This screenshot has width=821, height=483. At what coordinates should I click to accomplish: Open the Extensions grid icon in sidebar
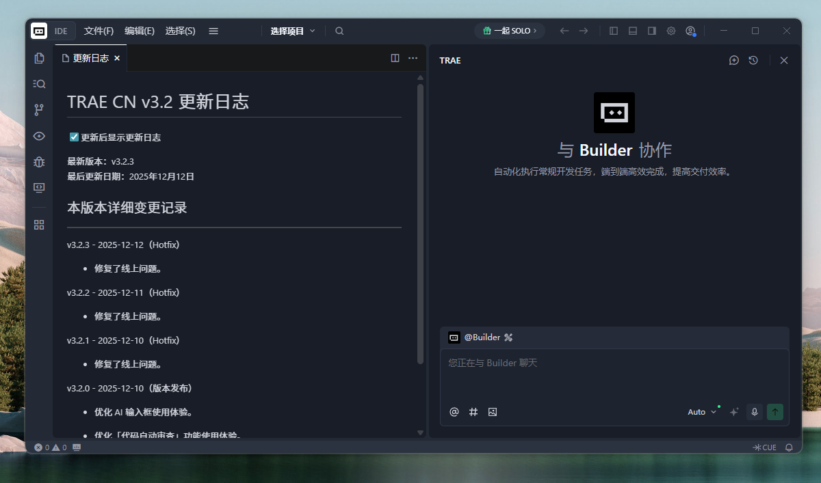point(39,225)
